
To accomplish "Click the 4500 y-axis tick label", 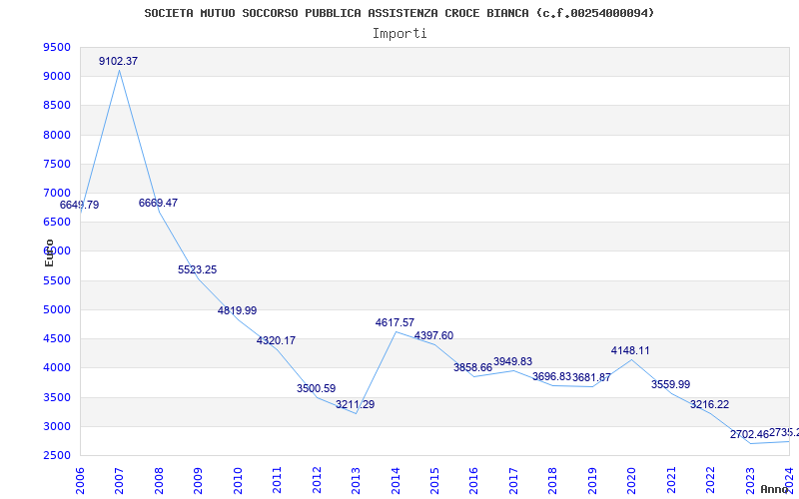I will click(57, 338).
